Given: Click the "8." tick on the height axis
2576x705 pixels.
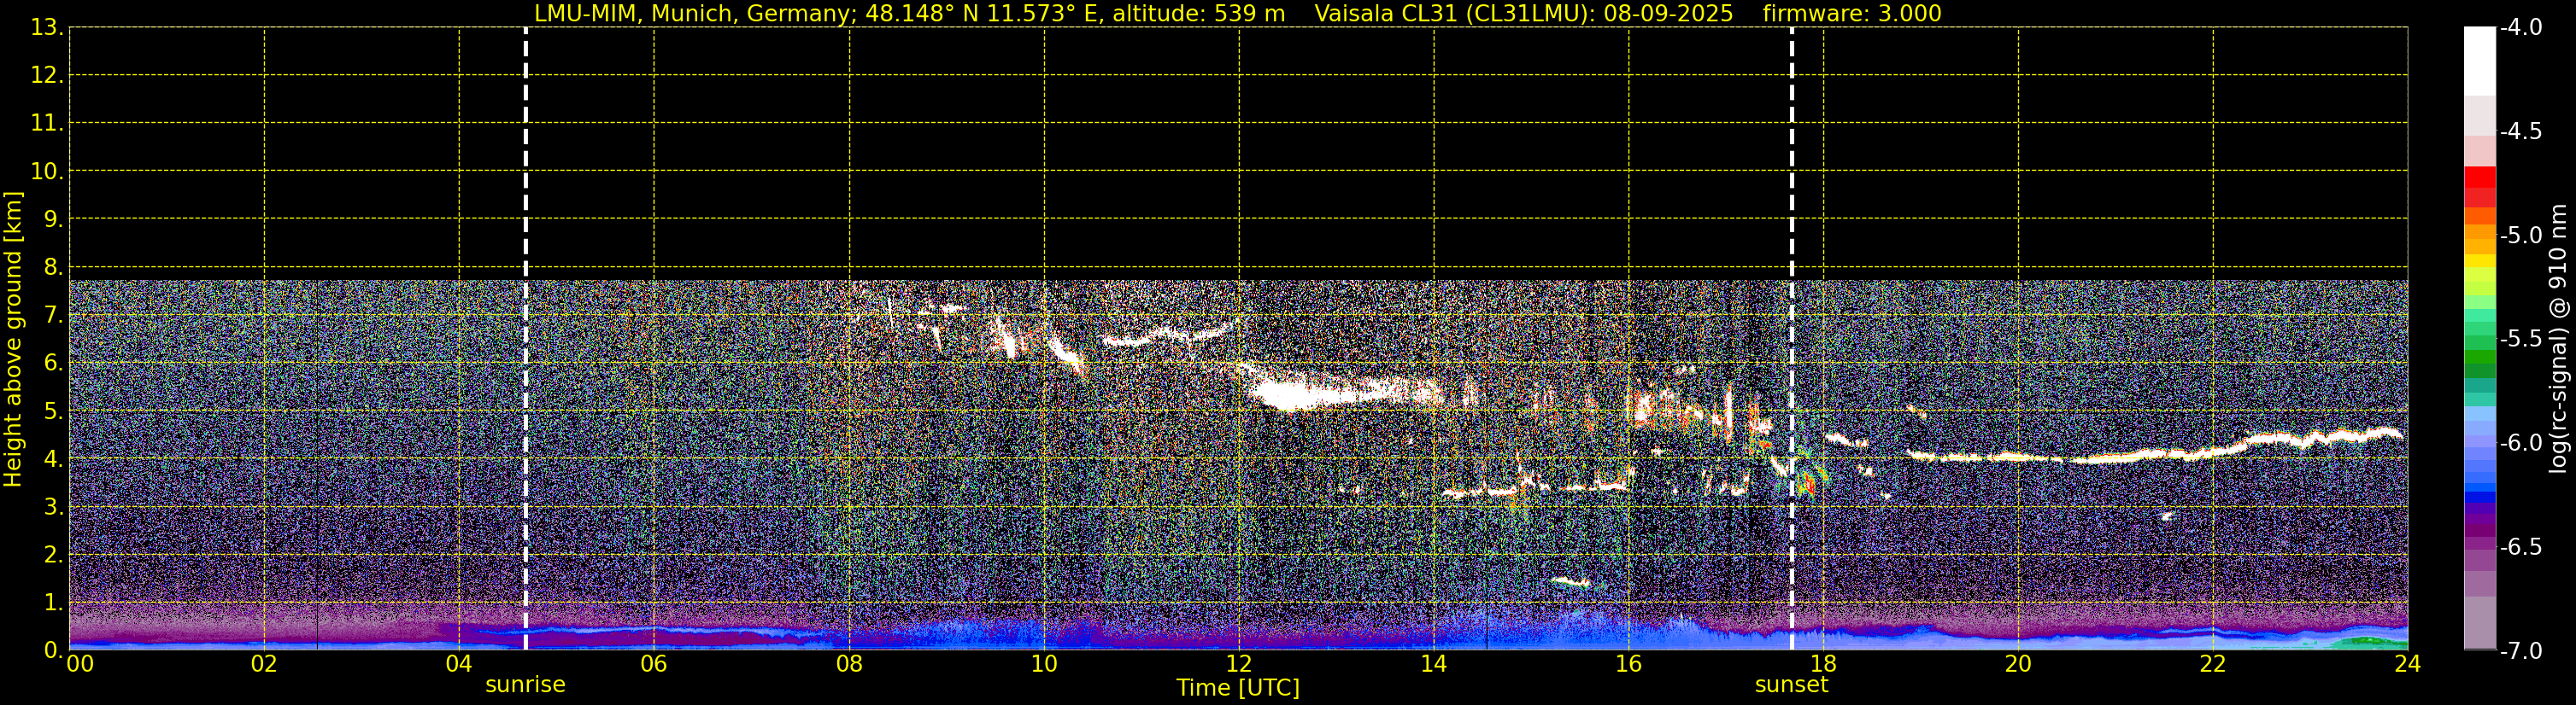Looking at the screenshot, I should 53,266.
